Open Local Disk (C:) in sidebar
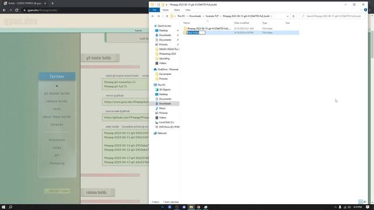Image resolution: width=374 pixels, height=210 pixels. click(167, 123)
